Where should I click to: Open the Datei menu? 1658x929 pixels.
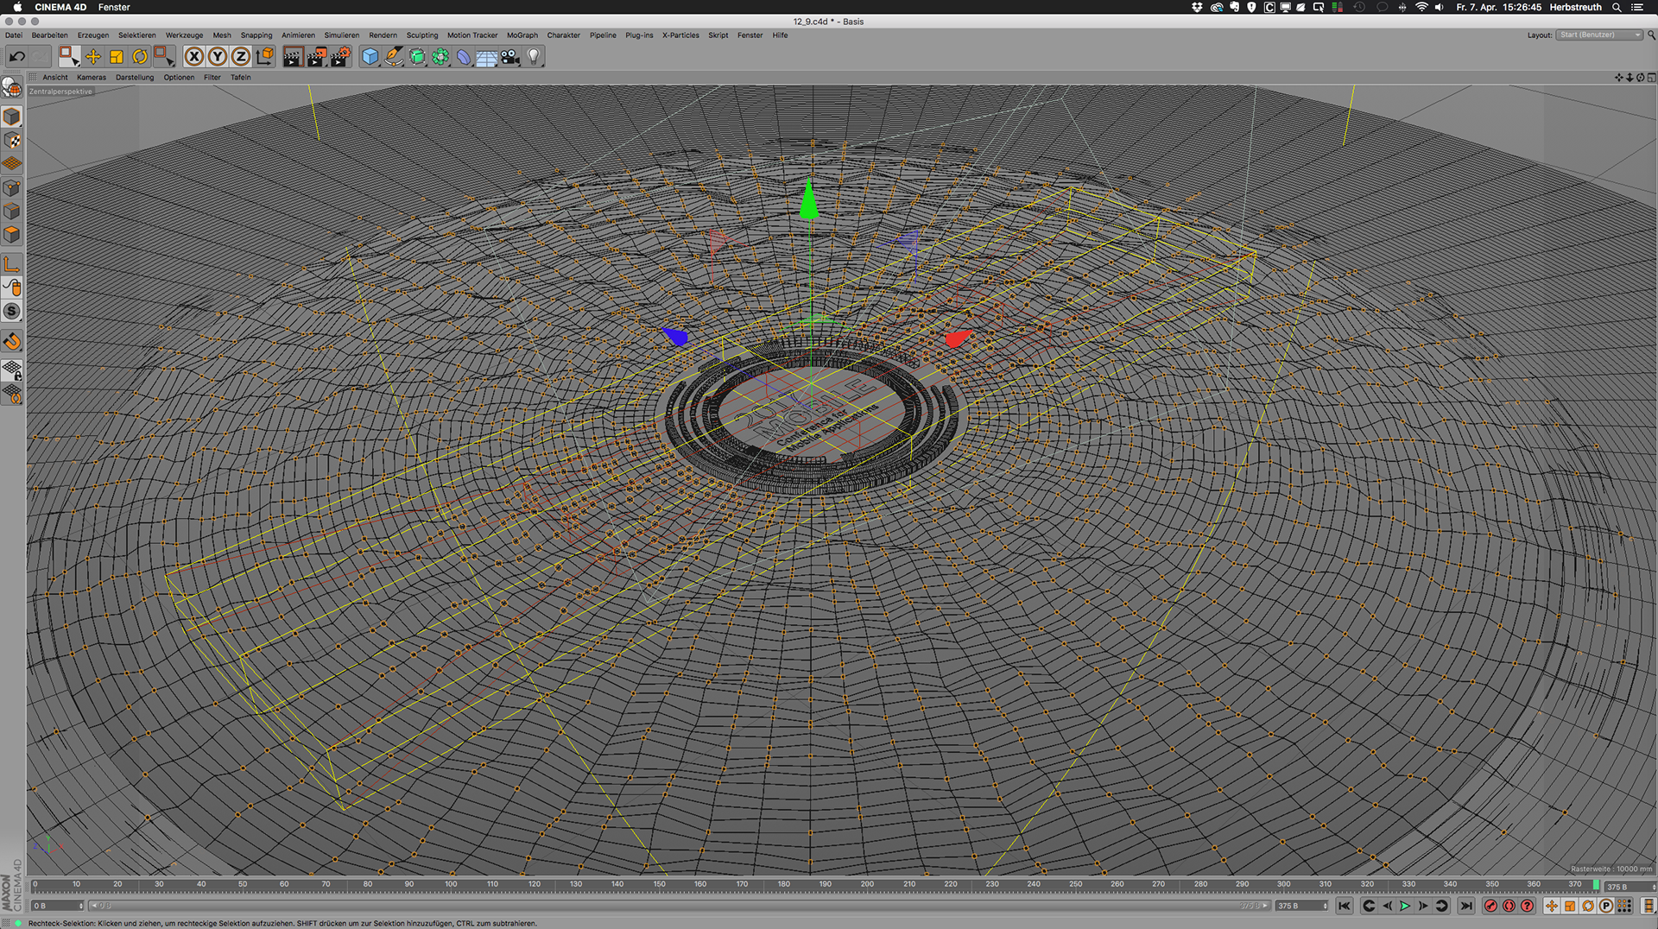[14, 35]
